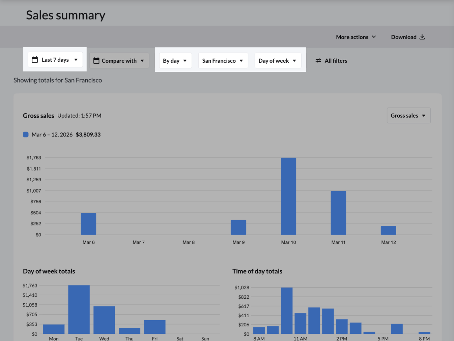Click the calendar icon beside Last 7 days
The image size is (454, 341).
[35, 60]
